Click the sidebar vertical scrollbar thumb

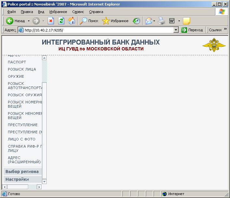(x=44, y=131)
